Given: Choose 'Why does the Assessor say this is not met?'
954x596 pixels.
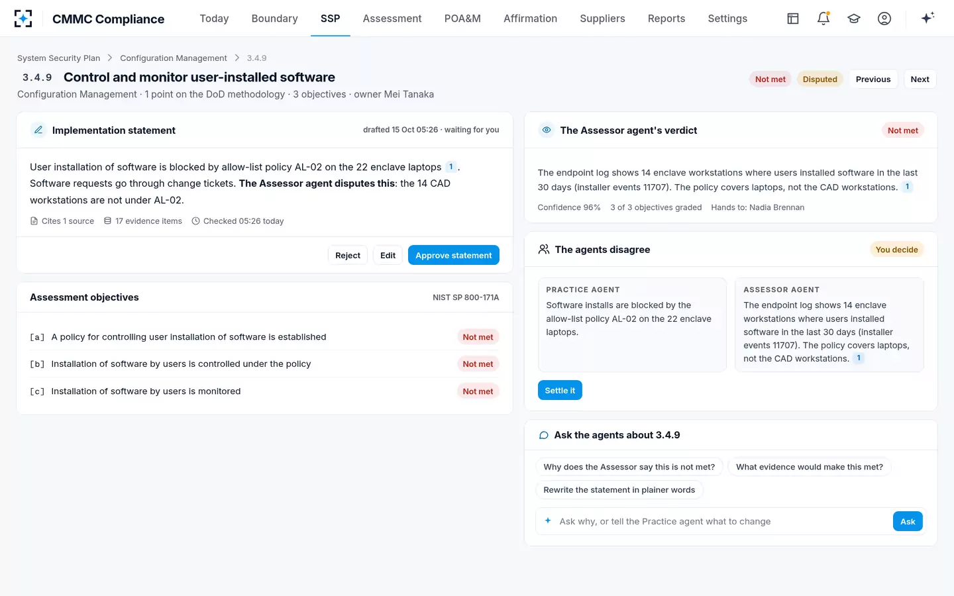Looking at the screenshot, I should pyautogui.click(x=629, y=467).
